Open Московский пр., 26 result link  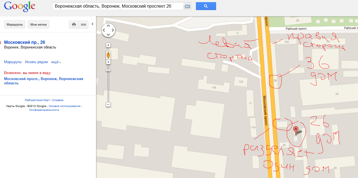coord(25,42)
